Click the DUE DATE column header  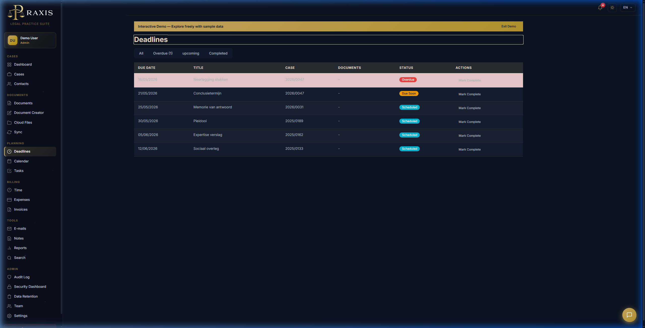coord(147,68)
